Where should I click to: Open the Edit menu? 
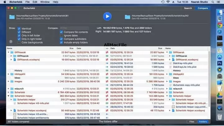pyautogui.click(x=35, y=2)
